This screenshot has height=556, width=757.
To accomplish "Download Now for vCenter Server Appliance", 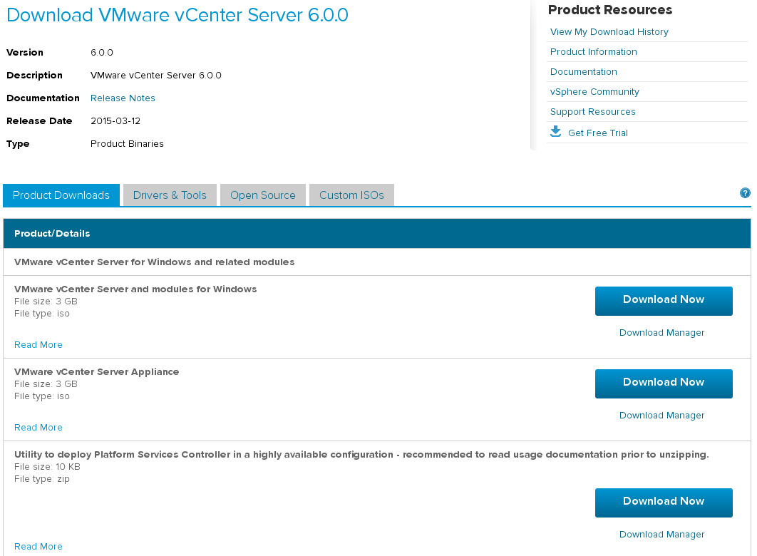I will coord(664,383).
